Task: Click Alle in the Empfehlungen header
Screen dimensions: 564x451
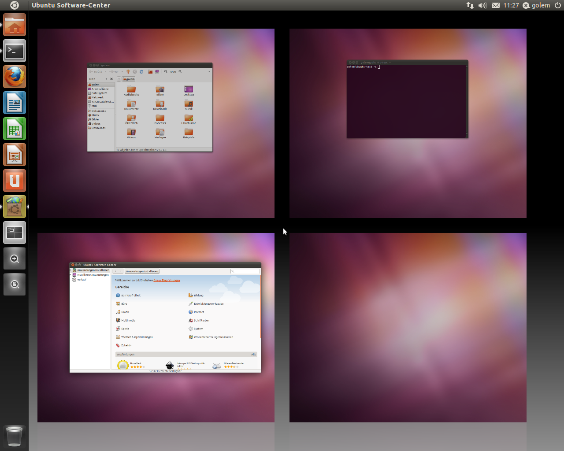Action: click(254, 355)
